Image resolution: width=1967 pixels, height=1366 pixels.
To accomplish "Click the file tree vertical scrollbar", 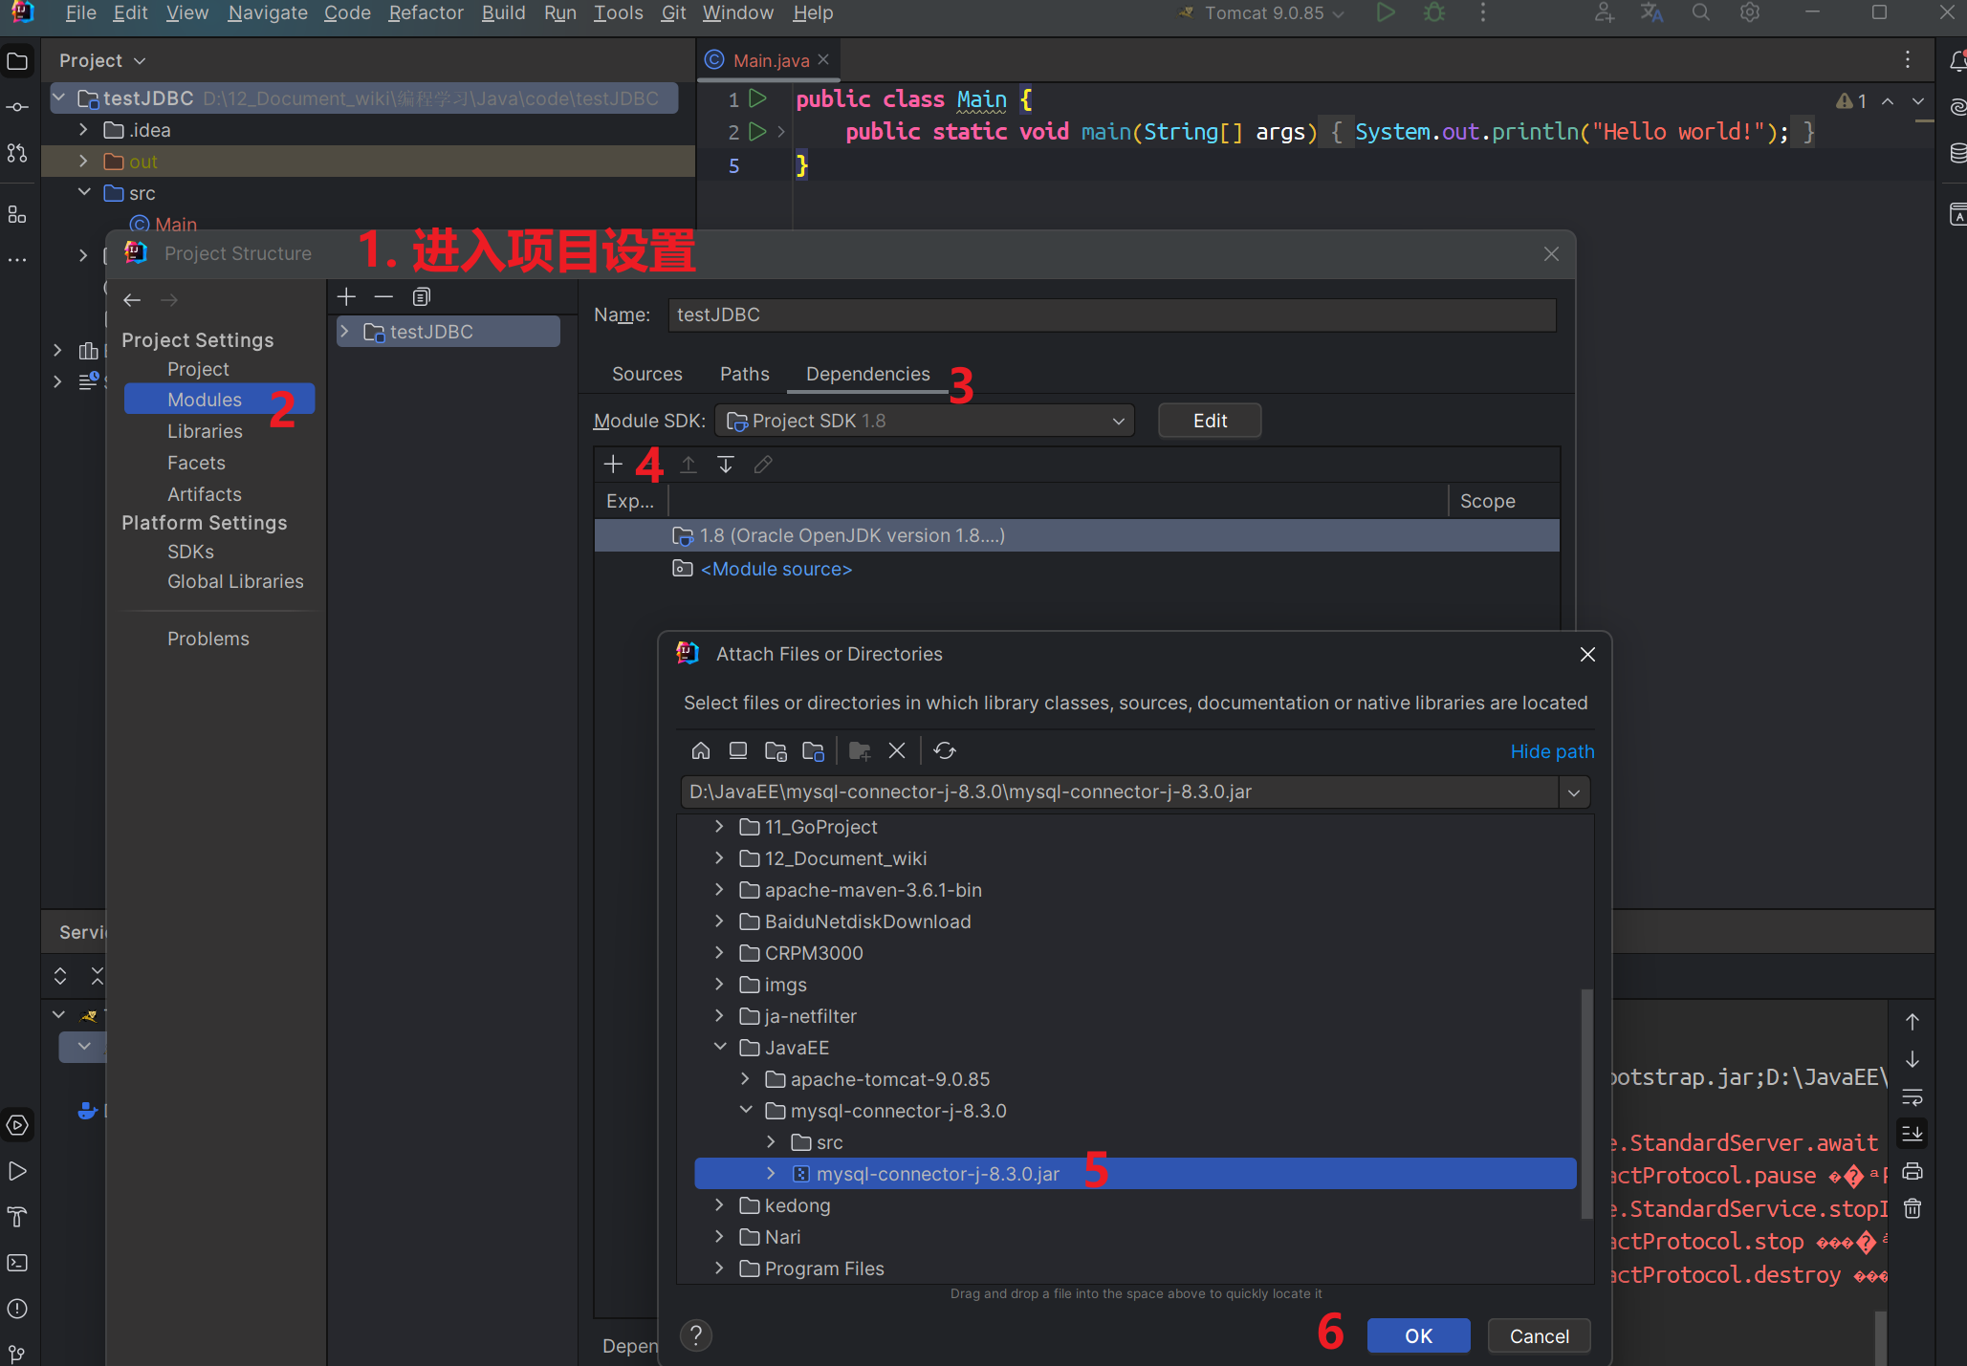I will [1585, 1102].
